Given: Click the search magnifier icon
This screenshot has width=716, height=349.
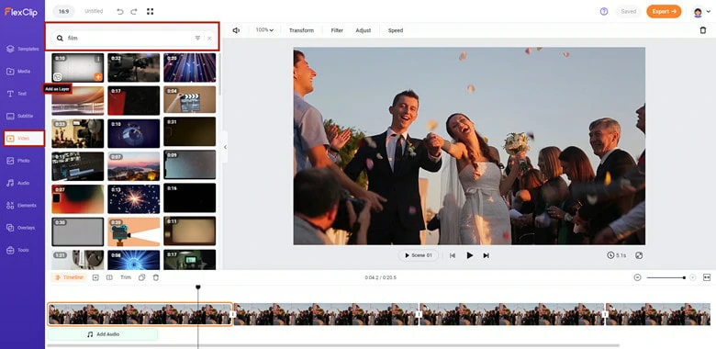Looking at the screenshot, I should point(60,39).
